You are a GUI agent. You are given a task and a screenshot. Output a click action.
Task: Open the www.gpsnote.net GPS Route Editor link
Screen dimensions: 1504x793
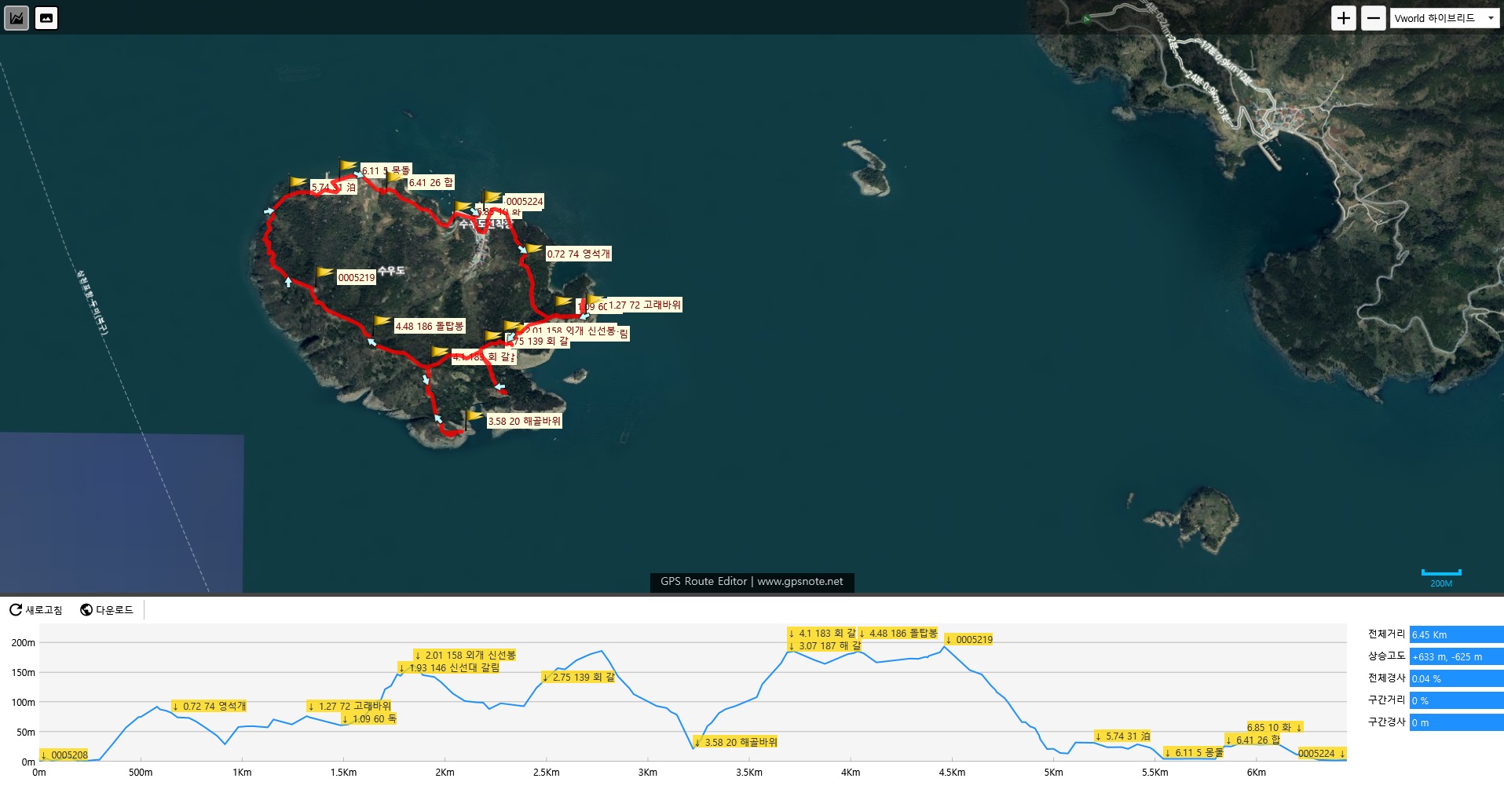[752, 582]
